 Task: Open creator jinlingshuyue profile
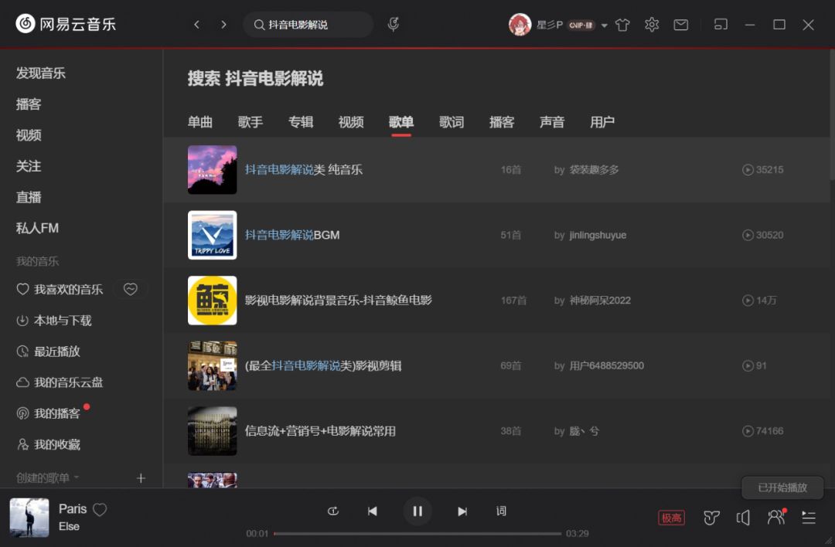tap(598, 235)
